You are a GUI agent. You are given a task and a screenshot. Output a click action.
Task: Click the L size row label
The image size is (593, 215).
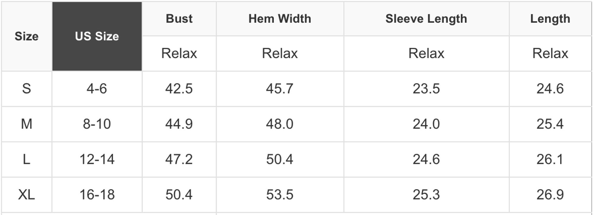tap(27, 159)
